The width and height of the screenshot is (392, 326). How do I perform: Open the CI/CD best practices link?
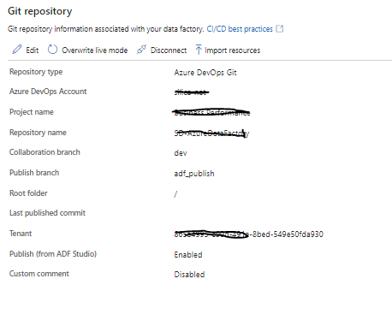(240, 29)
